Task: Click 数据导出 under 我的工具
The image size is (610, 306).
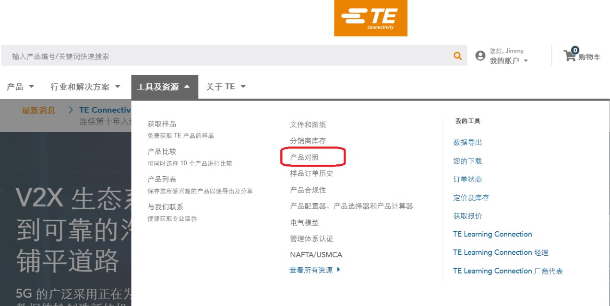Action: point(467,142)
